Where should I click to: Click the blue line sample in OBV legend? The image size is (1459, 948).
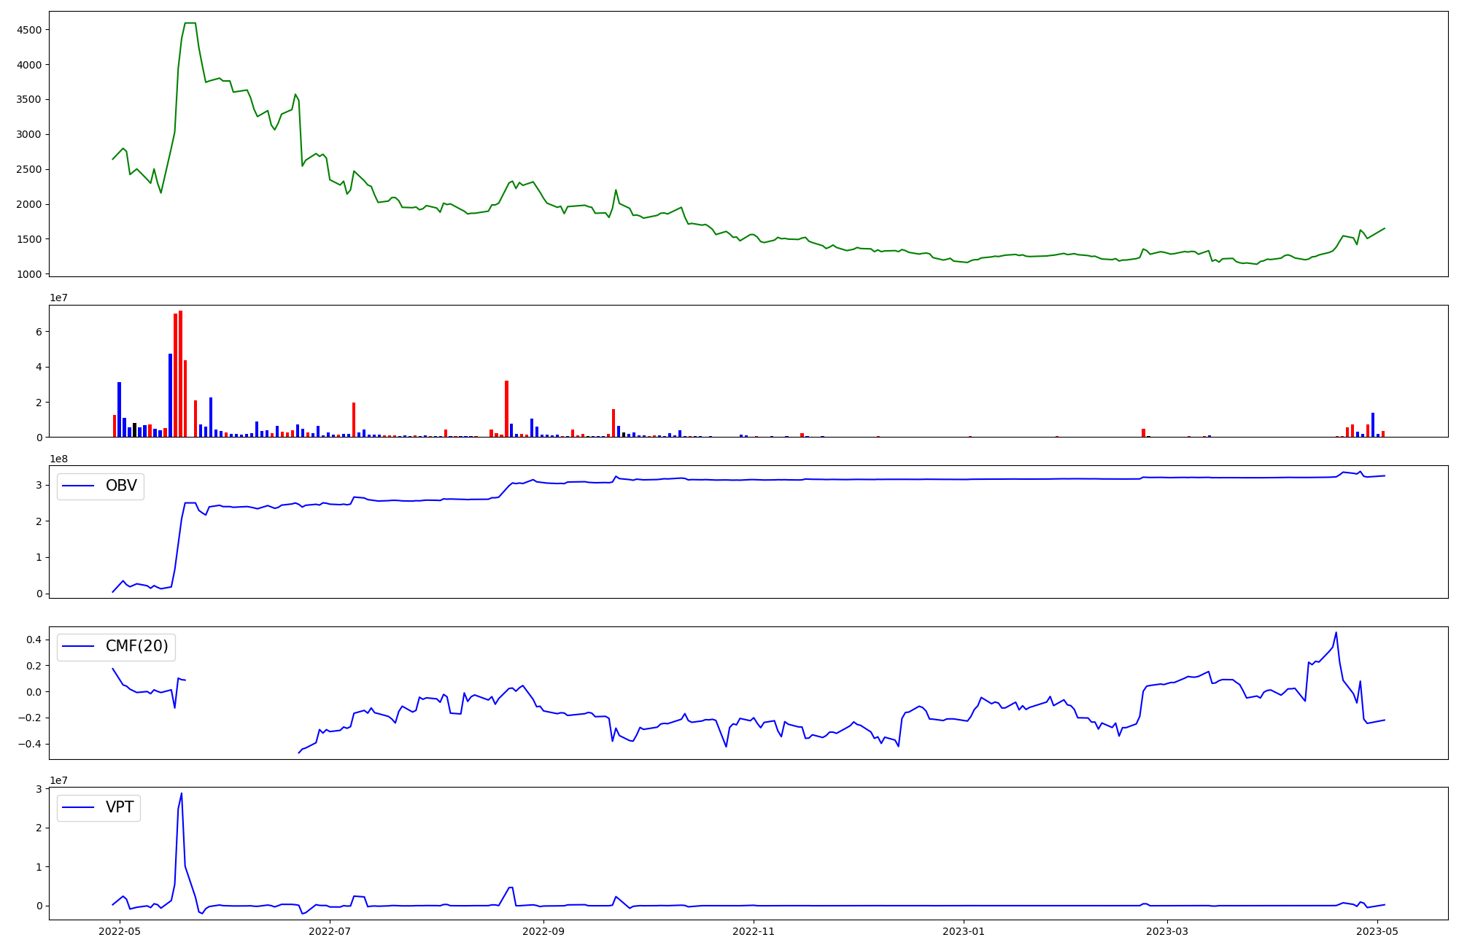78,486
